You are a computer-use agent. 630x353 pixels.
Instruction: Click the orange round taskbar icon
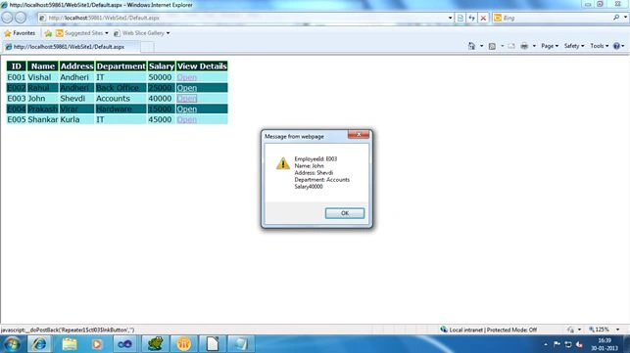pos(183,344)
